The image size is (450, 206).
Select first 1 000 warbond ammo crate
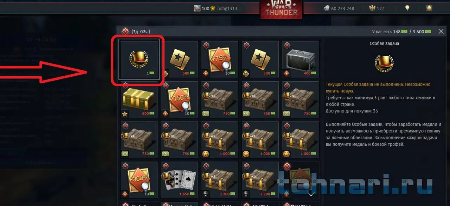point(220,139)
